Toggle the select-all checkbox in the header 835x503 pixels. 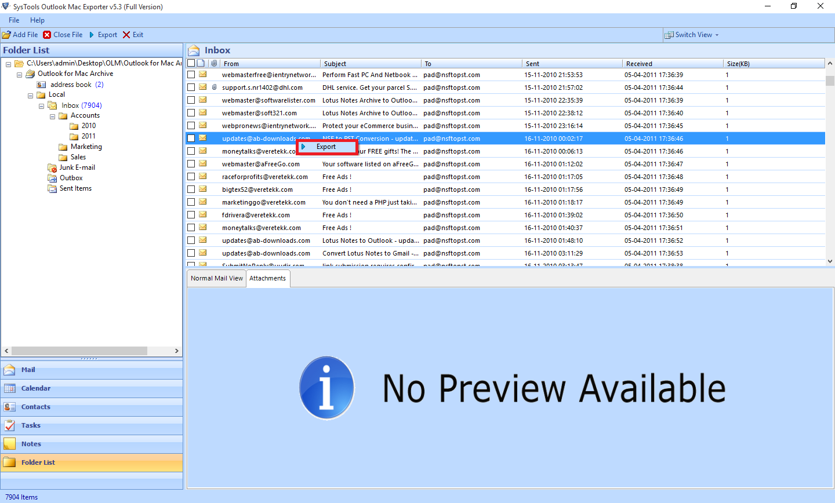[191, 63]
